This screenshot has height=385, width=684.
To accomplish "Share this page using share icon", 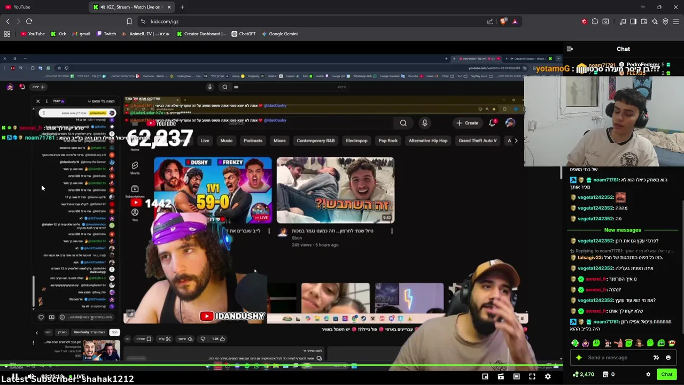I will [x=490, y=21].
